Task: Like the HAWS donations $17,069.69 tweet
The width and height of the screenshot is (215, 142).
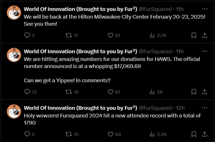Action: pos(111,92)
